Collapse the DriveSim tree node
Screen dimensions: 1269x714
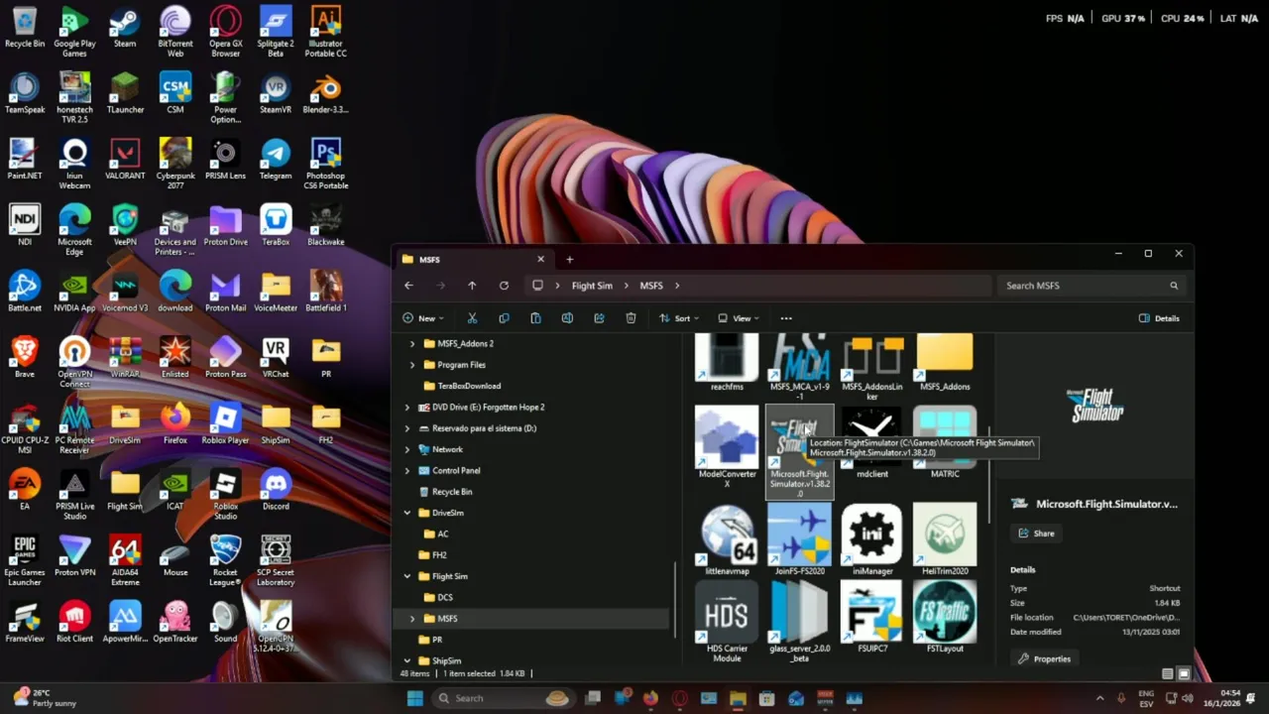[x=406, y=513]
